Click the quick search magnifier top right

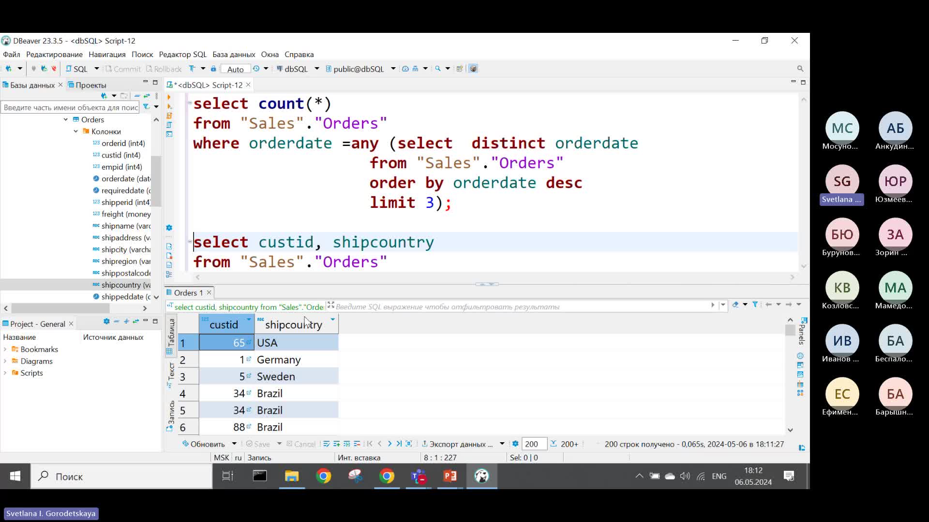pyautogui.click(x=800, y=69)
